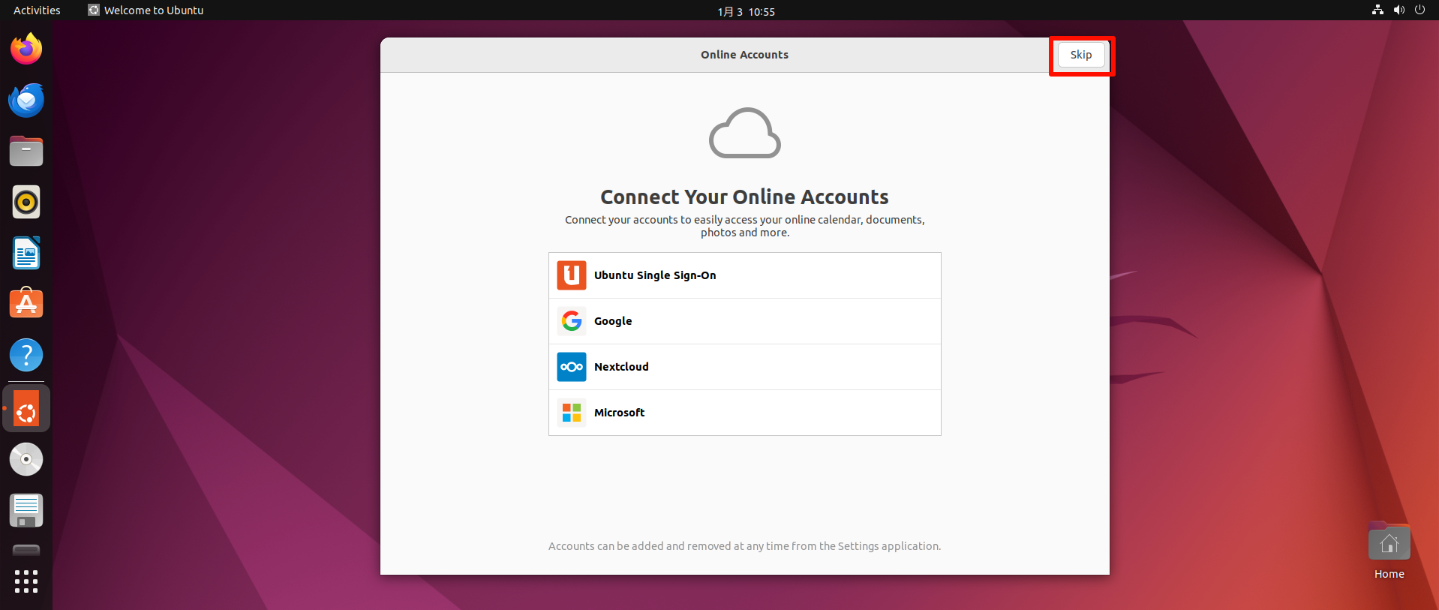The height and width of the screenshot is (610, 1439).
Task: Open Ubuntu Software store
Action: click(26, 304)
